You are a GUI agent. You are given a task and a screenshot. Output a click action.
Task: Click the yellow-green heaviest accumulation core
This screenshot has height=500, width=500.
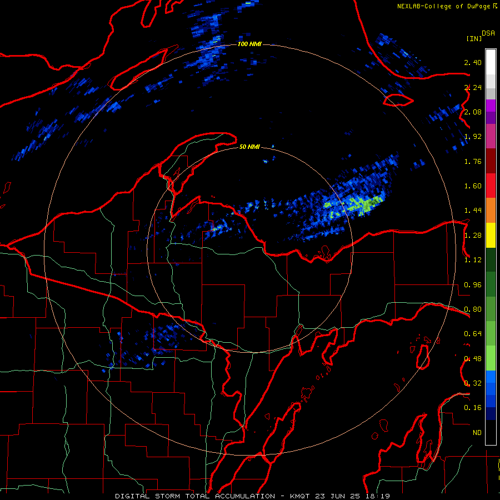367,204
